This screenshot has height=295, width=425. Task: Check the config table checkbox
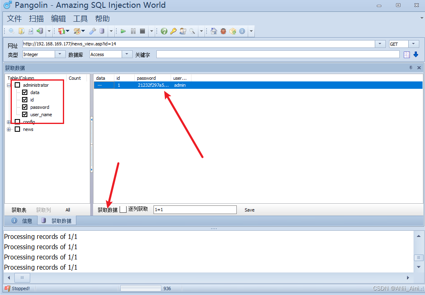click(x=17, y=122)
